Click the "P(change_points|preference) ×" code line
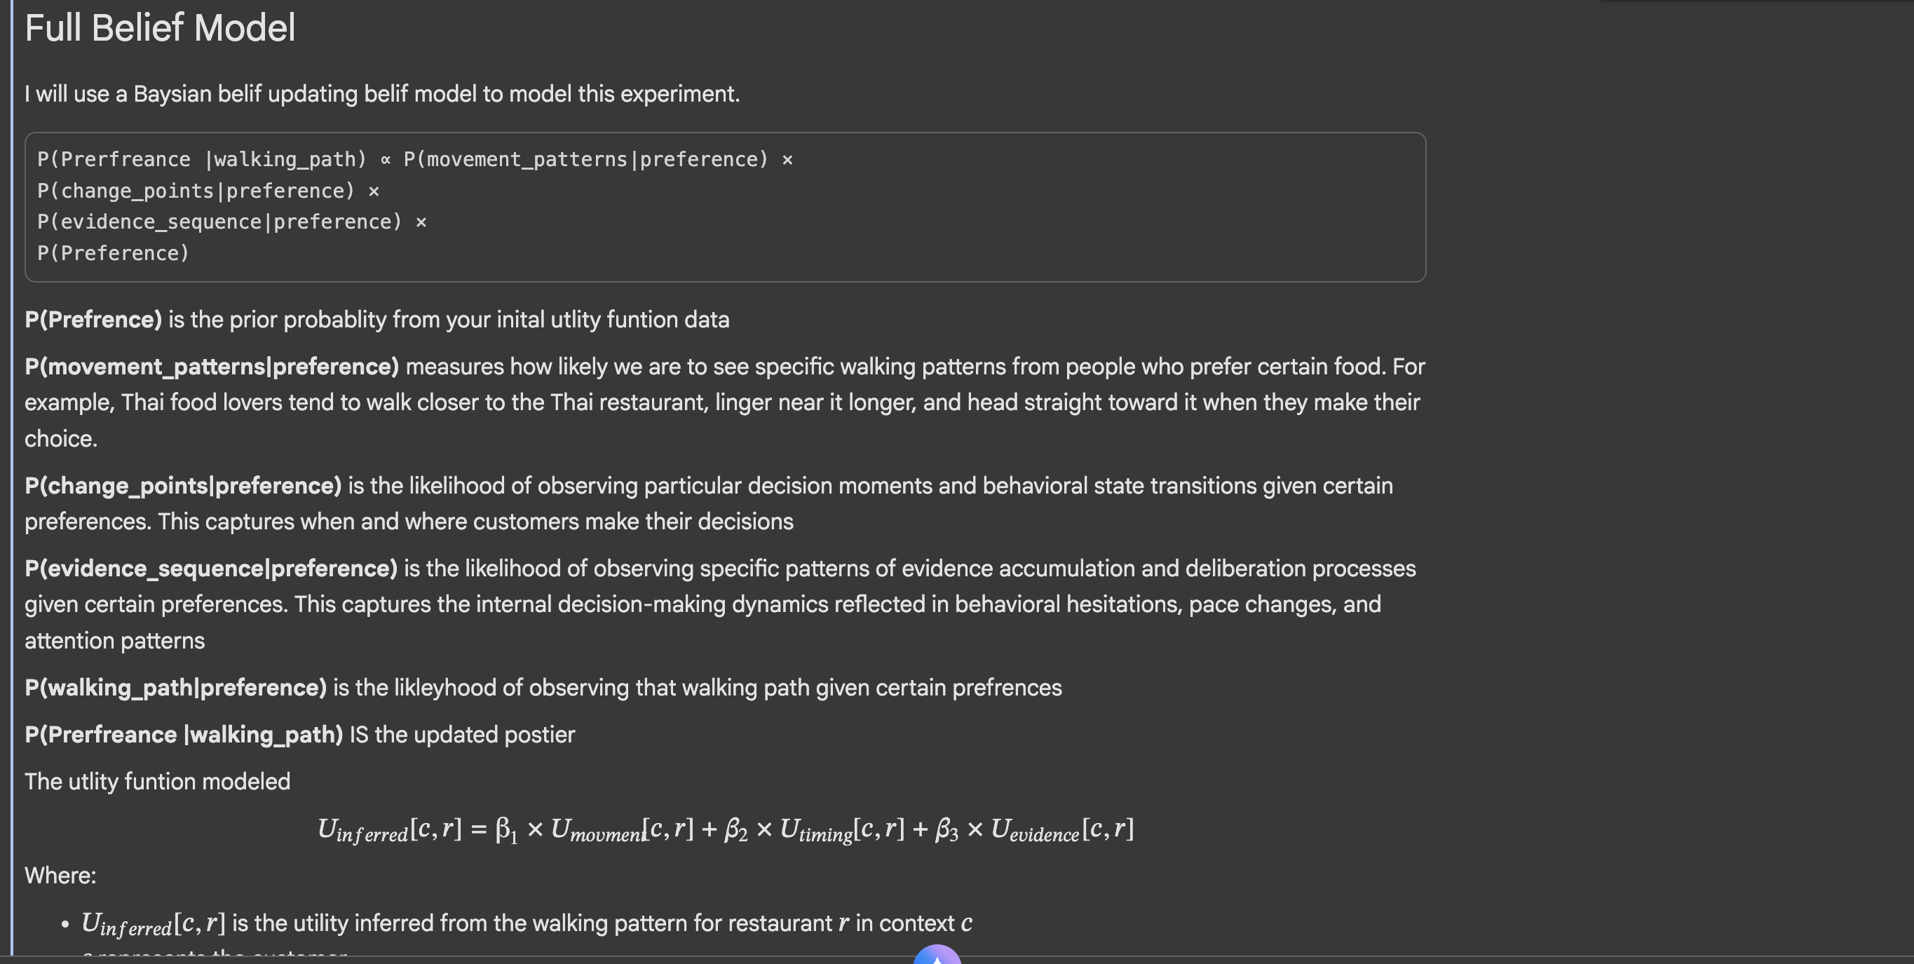The image size is (1914, 964). tap(208, 191)
